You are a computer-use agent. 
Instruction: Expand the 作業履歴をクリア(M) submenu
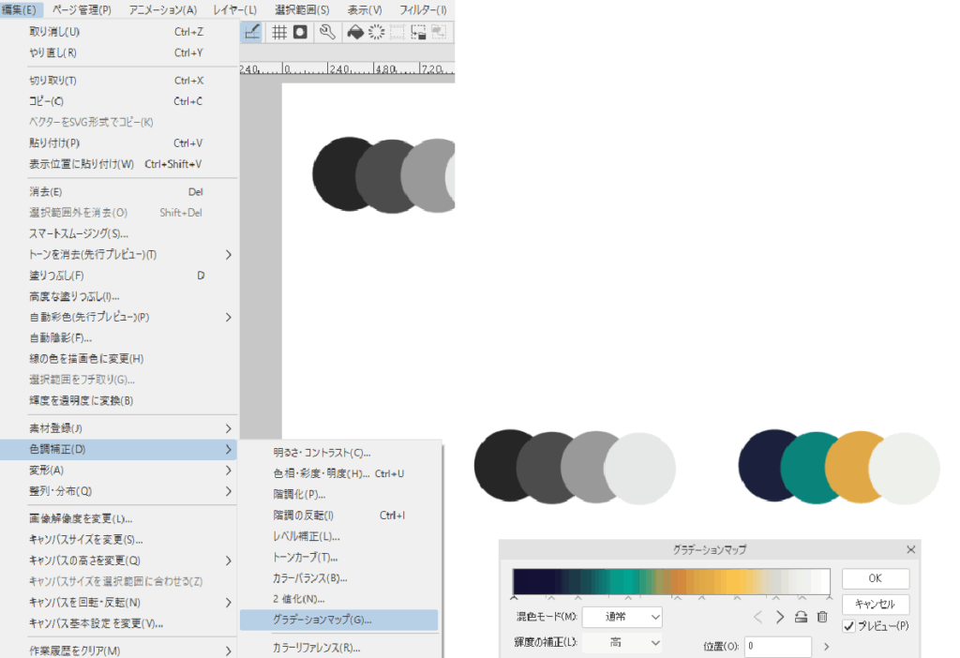point(229,651)
